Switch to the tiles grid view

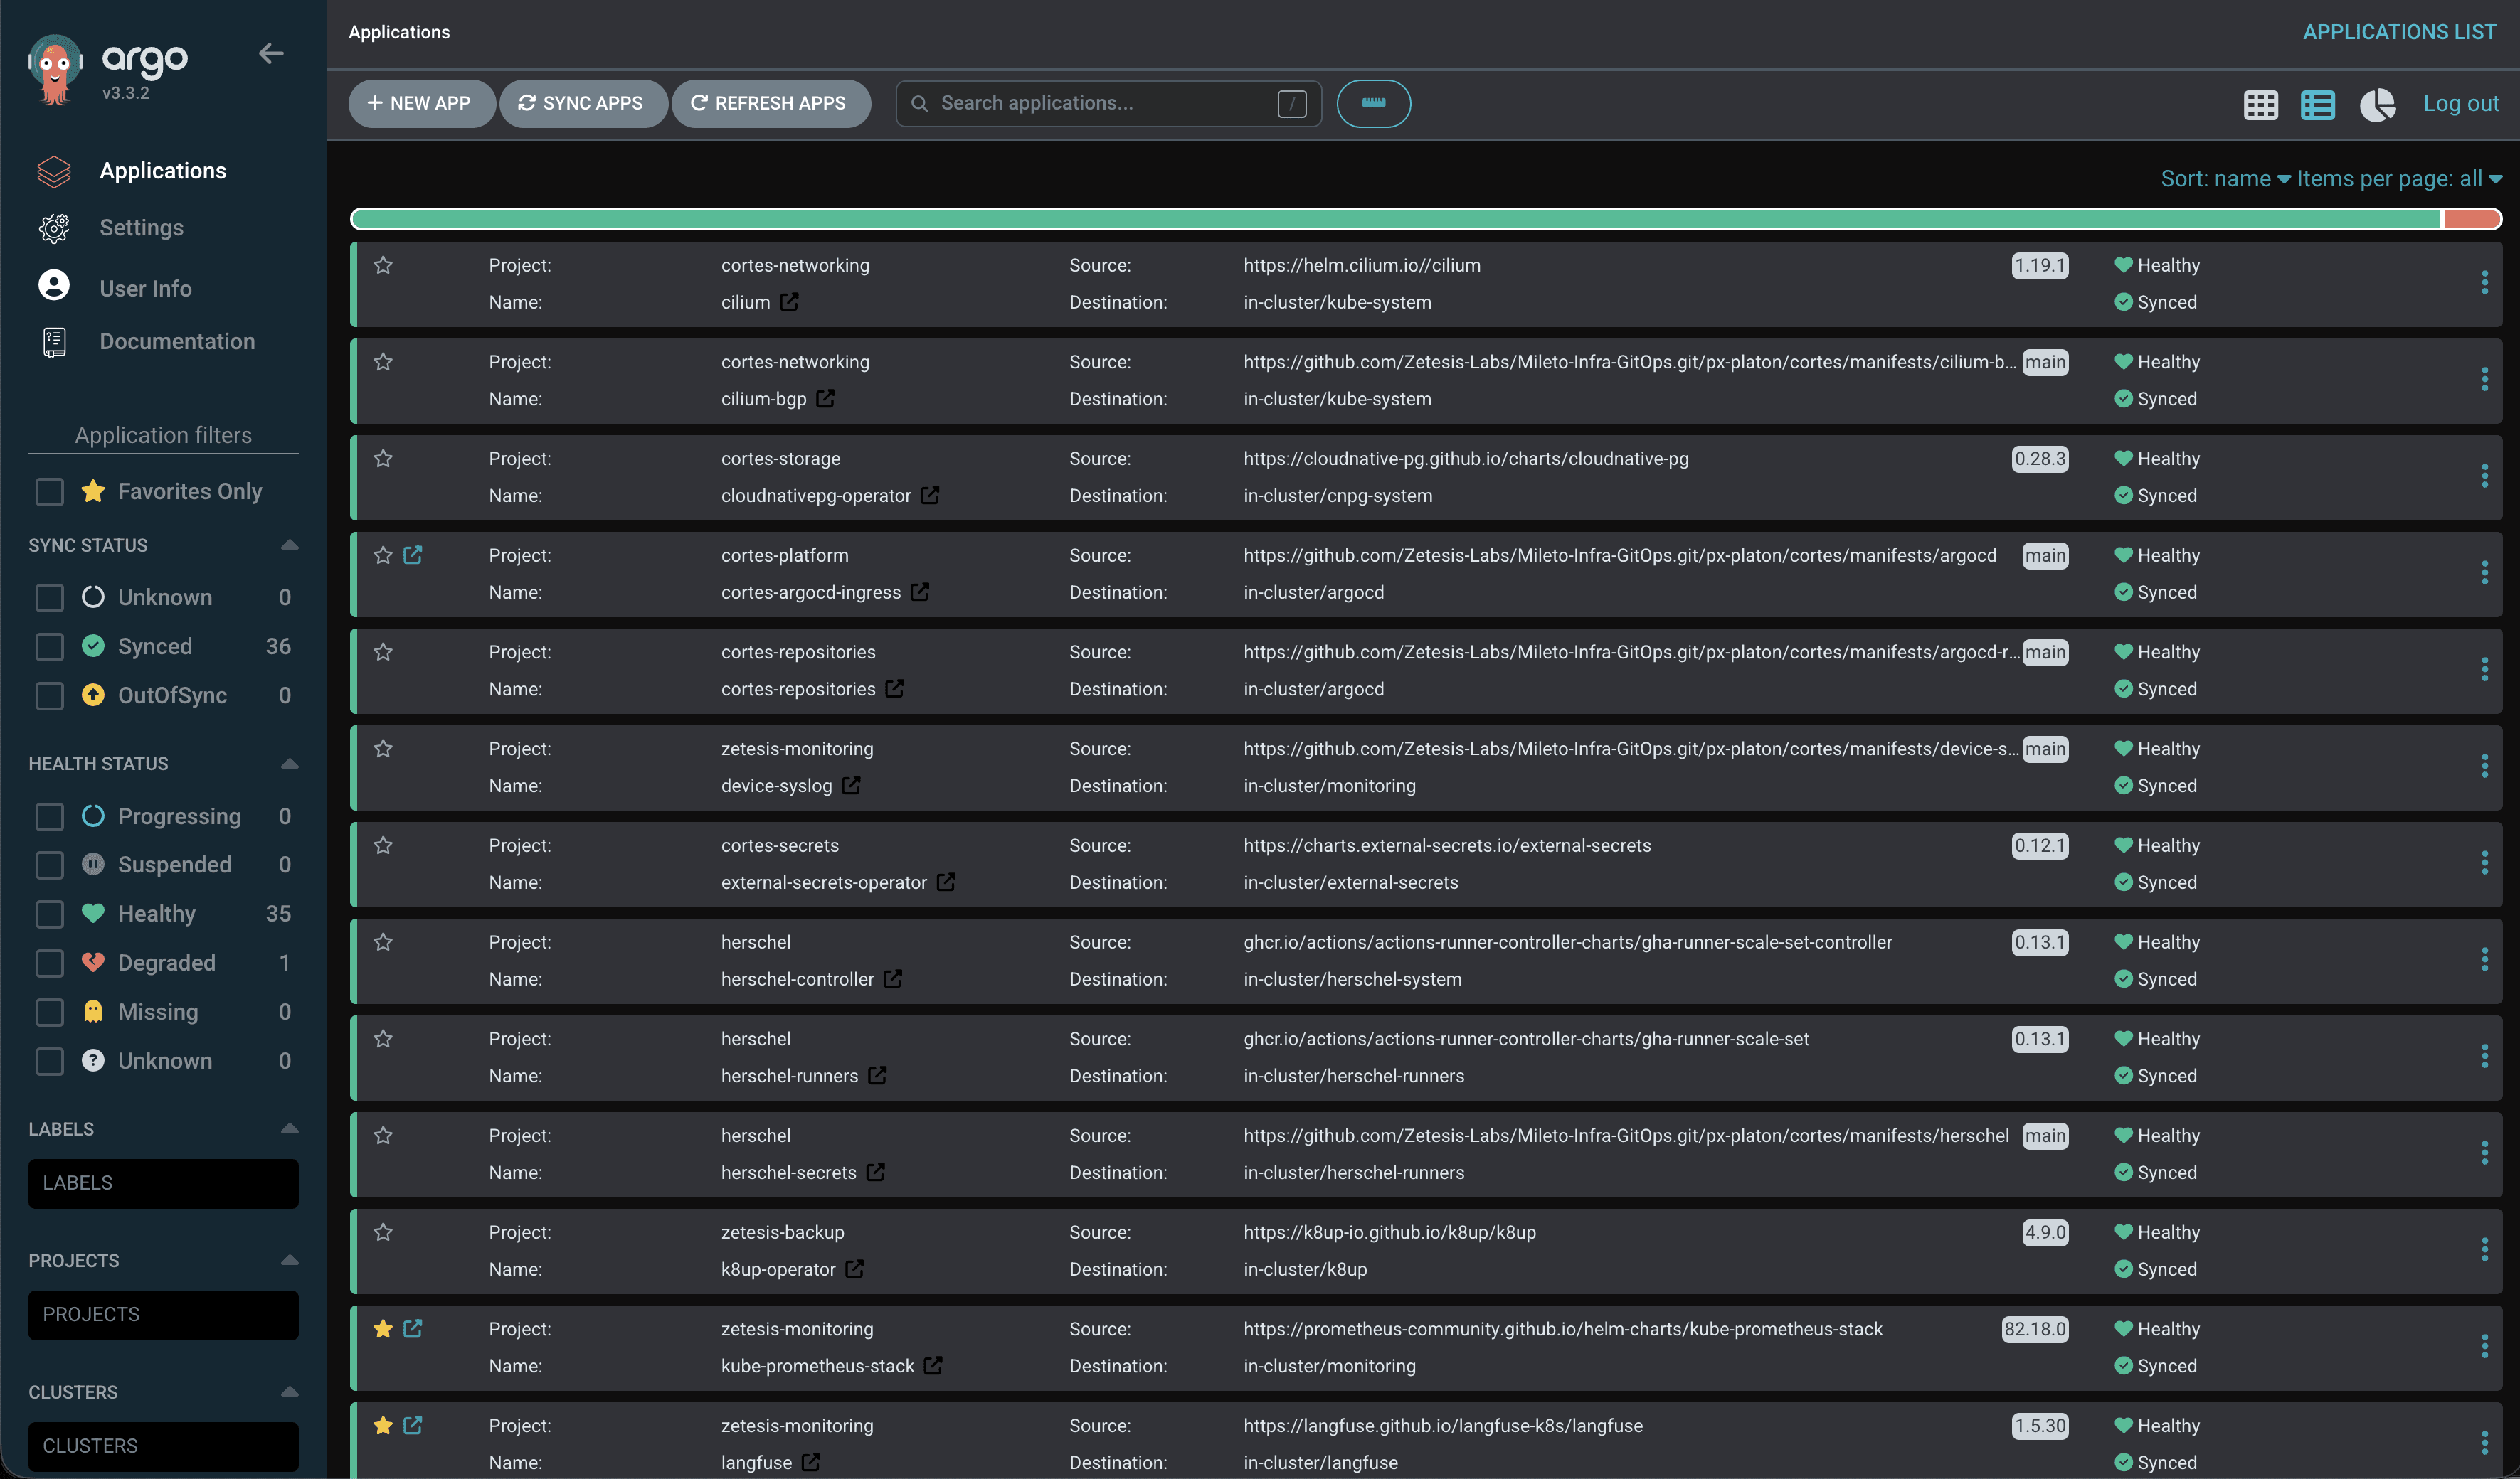click(x=2260, y=104)
